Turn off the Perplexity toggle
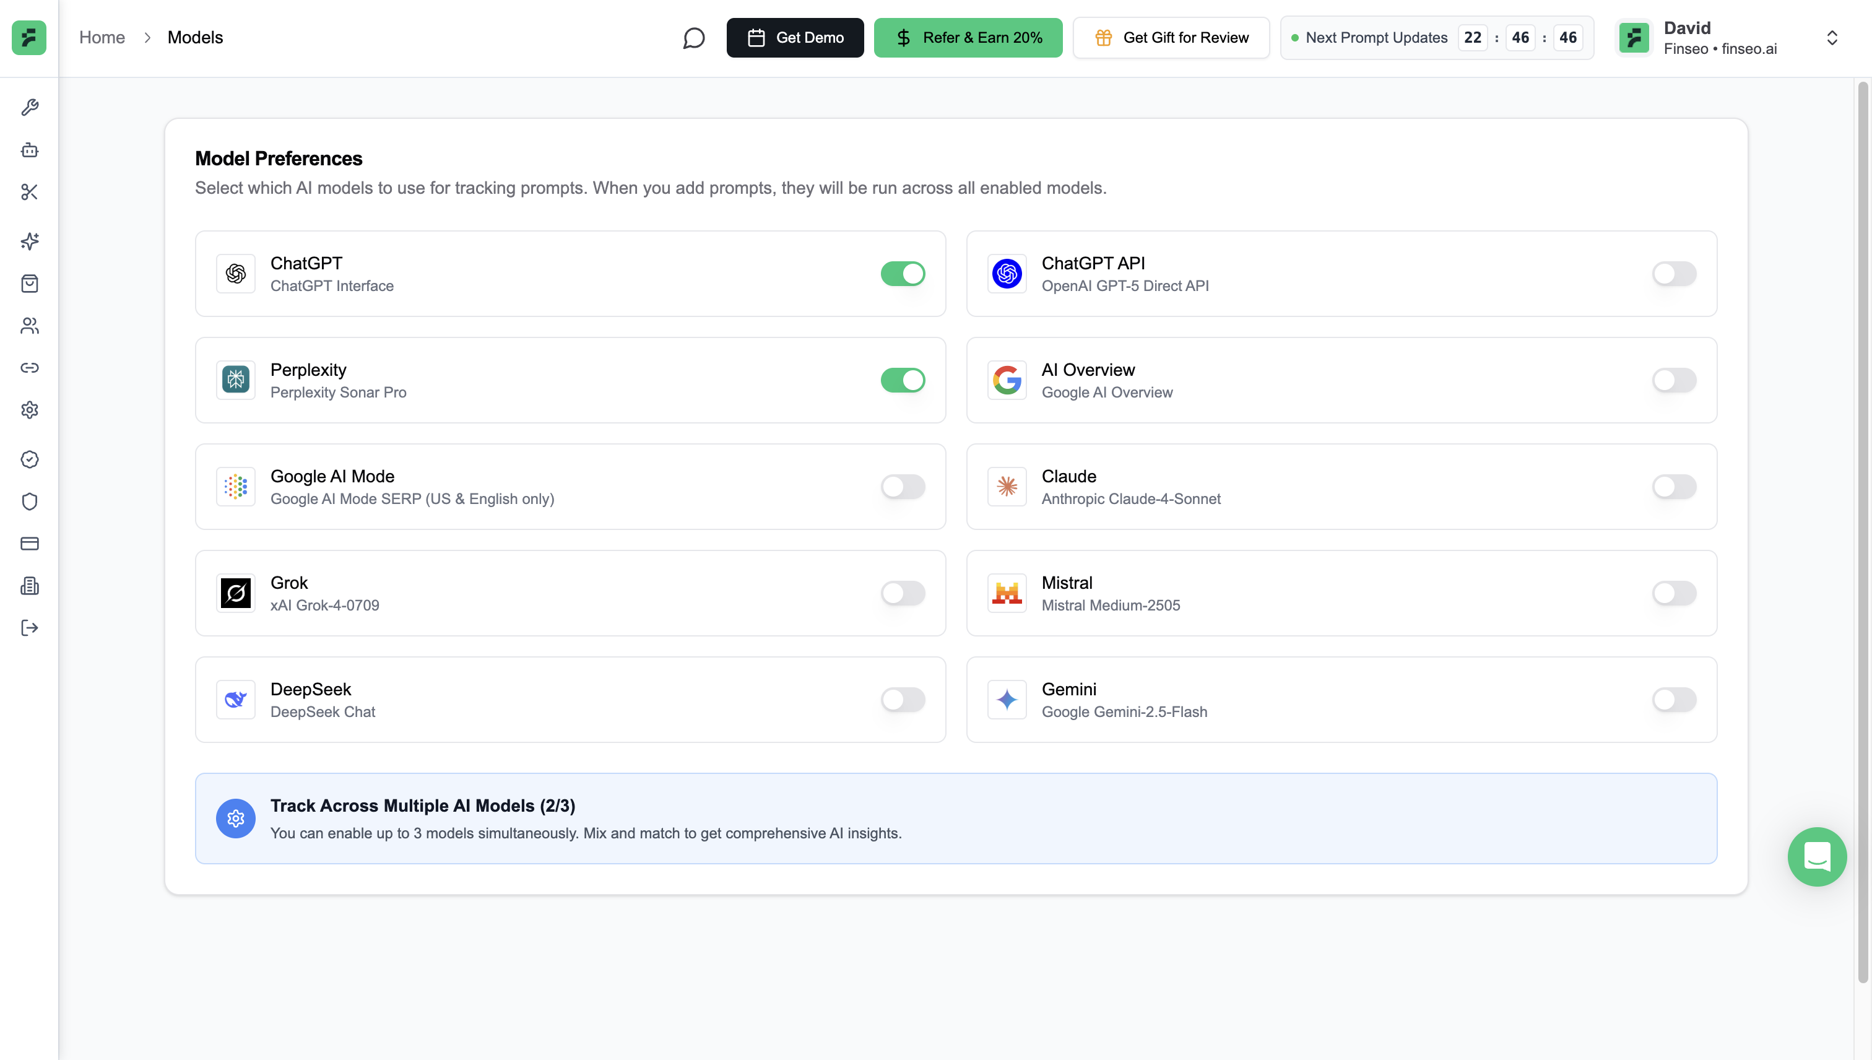This screenshot has width=1872, height=1060. coord(903,380)
